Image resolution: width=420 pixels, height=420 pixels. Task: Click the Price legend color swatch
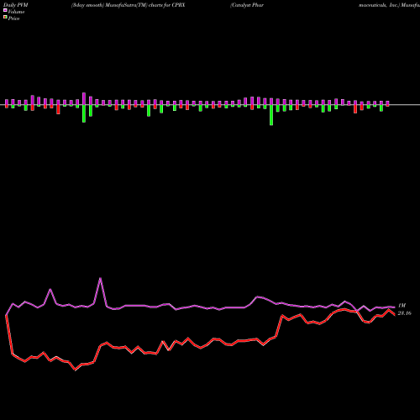(5, 18)
